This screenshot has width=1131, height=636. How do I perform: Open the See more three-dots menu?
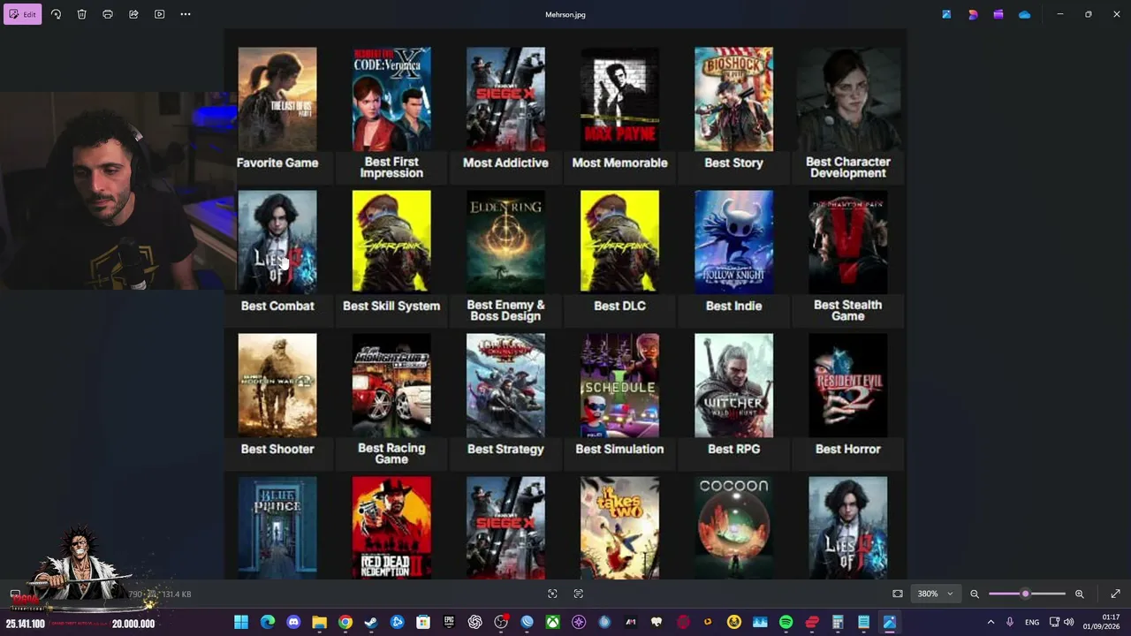pos(186,14)
